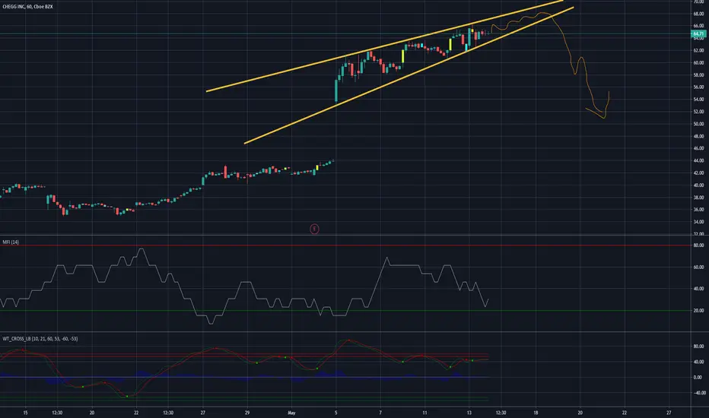Click the 58.00 price axis label

click(698, 75)
